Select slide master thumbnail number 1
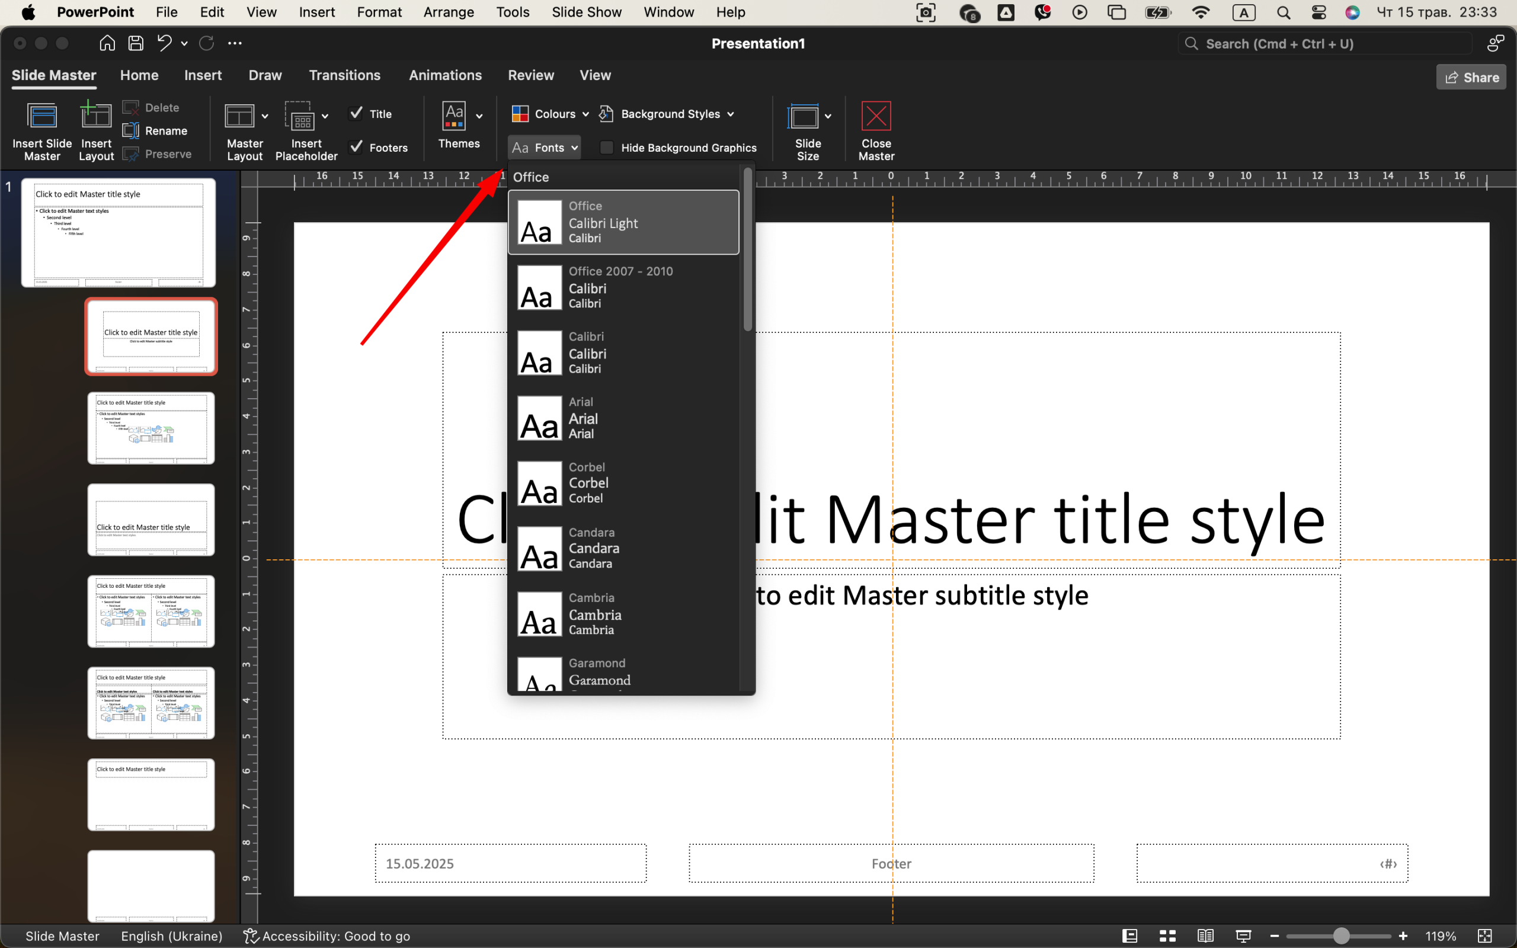The image size is (1517, 948). [119, 233]
